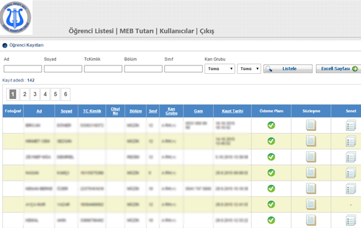
Task: Open the Tümü dropdown under Kan Grubu
Action: (x=220, y=68)
